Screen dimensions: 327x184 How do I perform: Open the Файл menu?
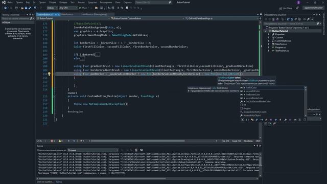(x=10, y=2)
